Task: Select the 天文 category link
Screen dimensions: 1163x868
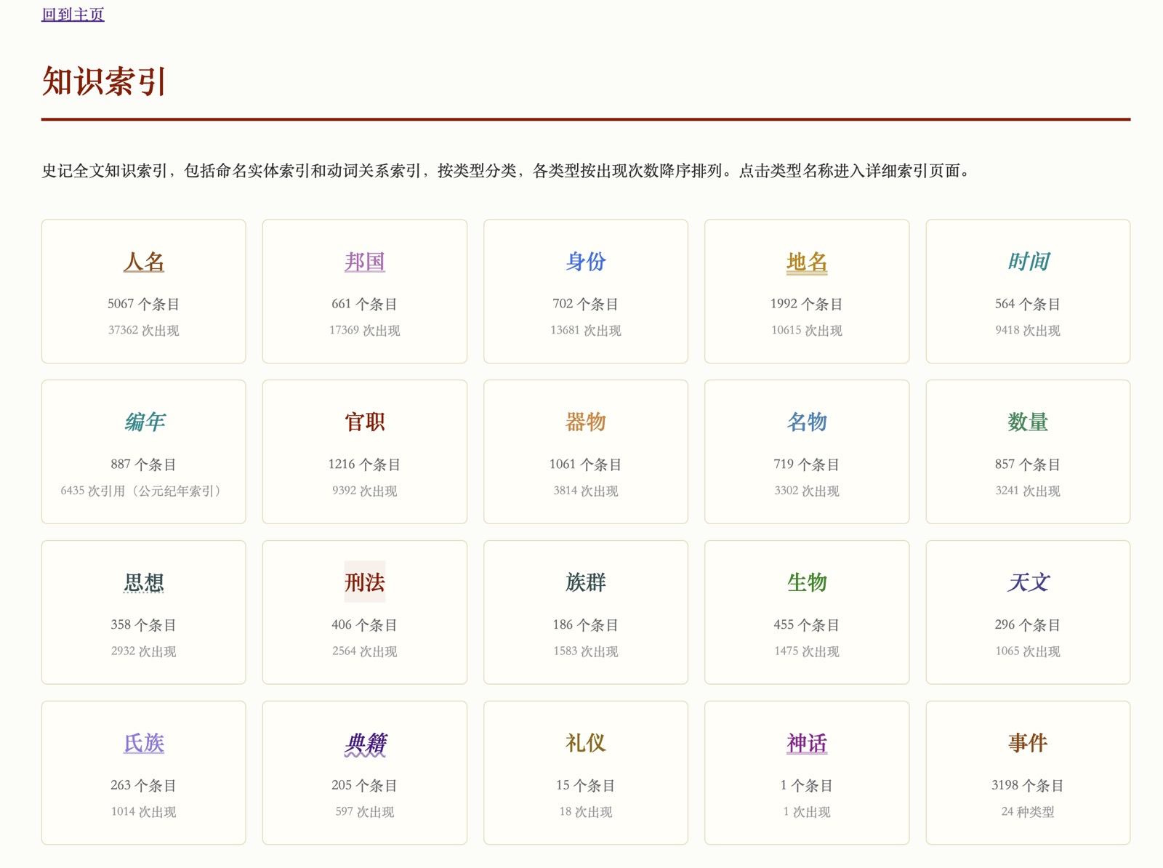Action: pos(1028,583)
